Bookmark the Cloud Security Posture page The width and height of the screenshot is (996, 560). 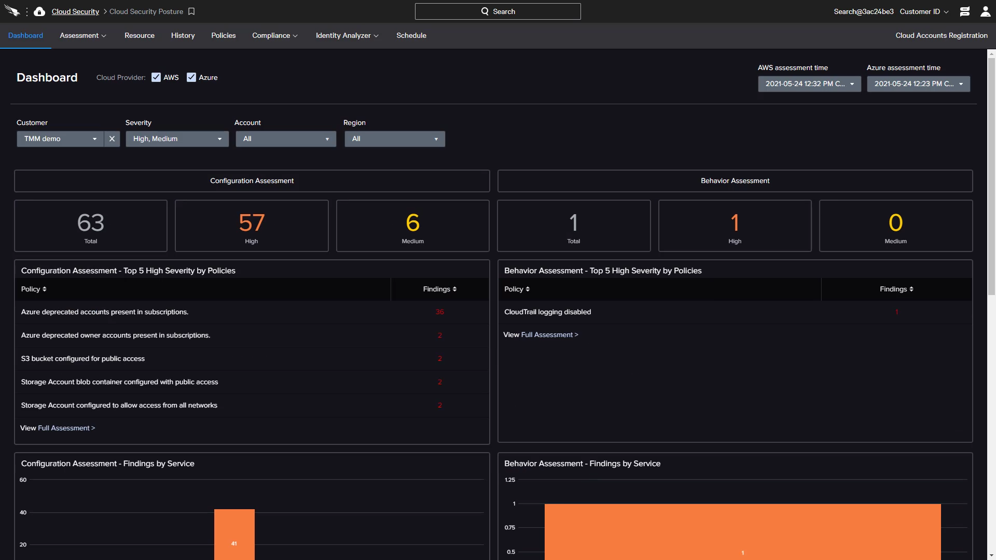(191, 11)
